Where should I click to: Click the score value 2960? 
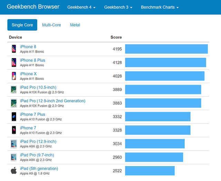tap(117, 157)
